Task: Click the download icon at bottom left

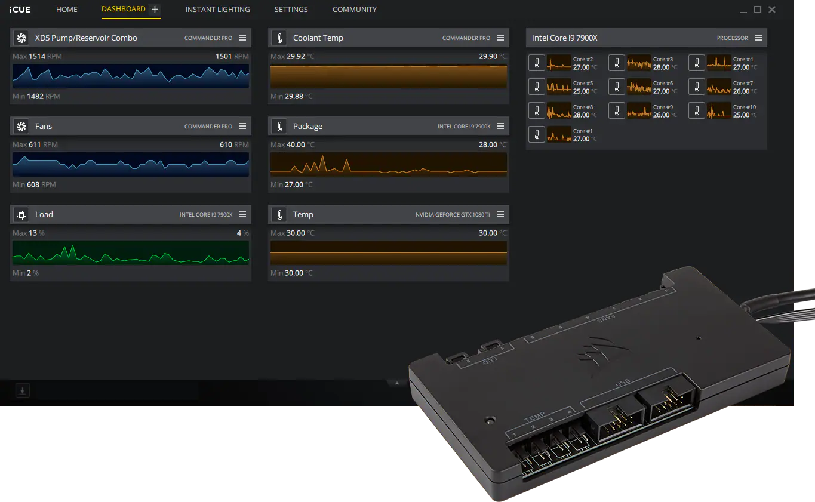Action: pos(22,391)
